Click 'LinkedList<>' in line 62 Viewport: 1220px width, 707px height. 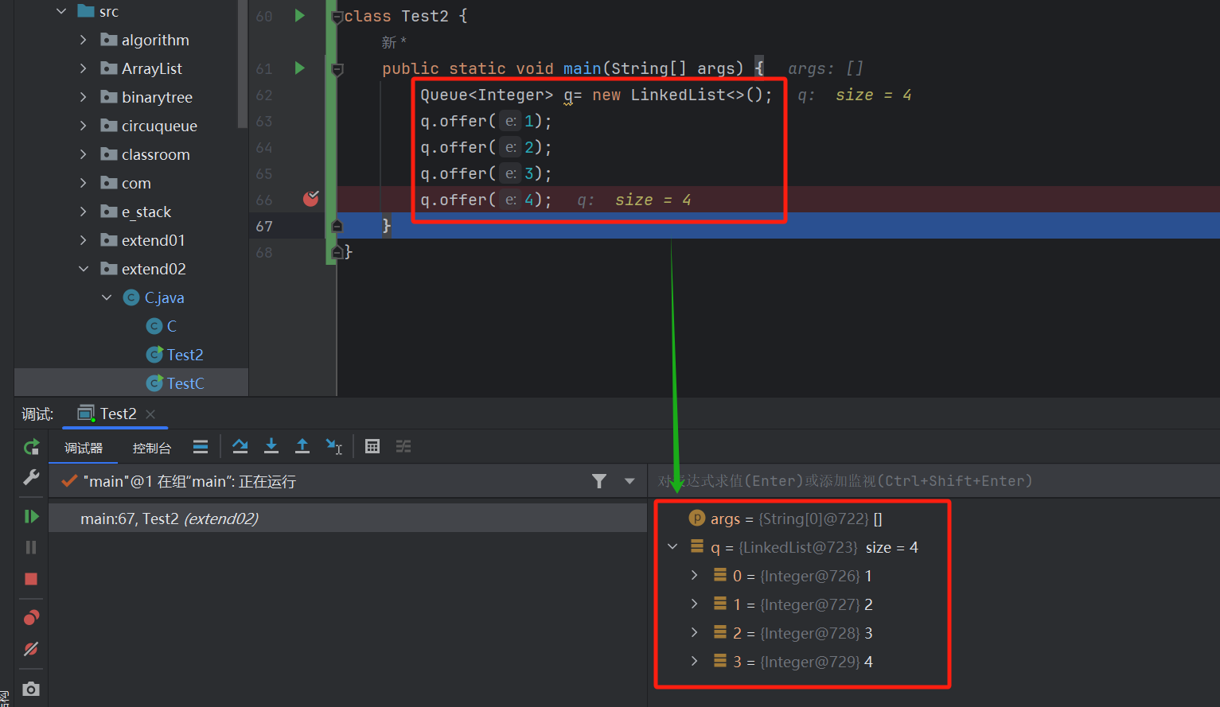pyautogui.click(x=688, y=95)
